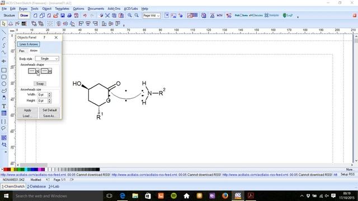This screenshot has height=201, width=358.
Task: Switch to Structure mode
Action: 9,16
